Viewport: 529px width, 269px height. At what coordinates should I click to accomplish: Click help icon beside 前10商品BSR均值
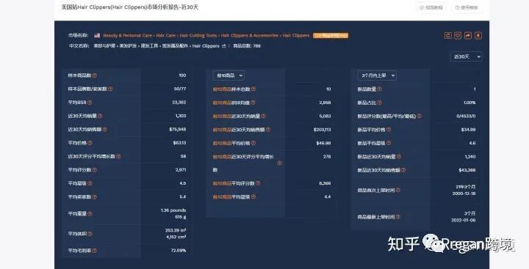click(x=253, y=103)
